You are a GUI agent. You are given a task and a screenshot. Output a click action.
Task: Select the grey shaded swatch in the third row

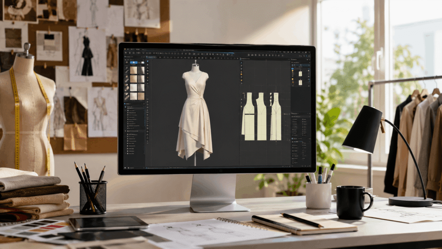pos(141,87)
